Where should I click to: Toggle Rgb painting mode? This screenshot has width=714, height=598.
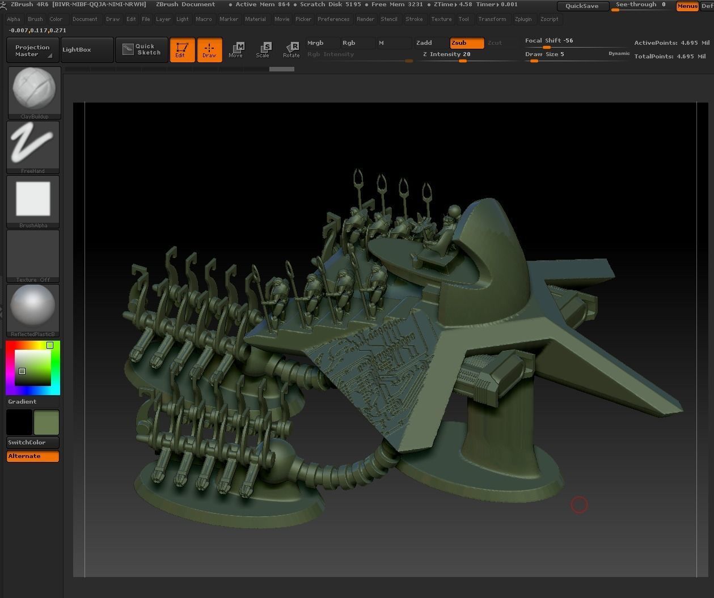pyautogui.click(x=358, y=43)
